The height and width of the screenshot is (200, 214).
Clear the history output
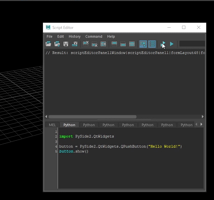[86, 44]
